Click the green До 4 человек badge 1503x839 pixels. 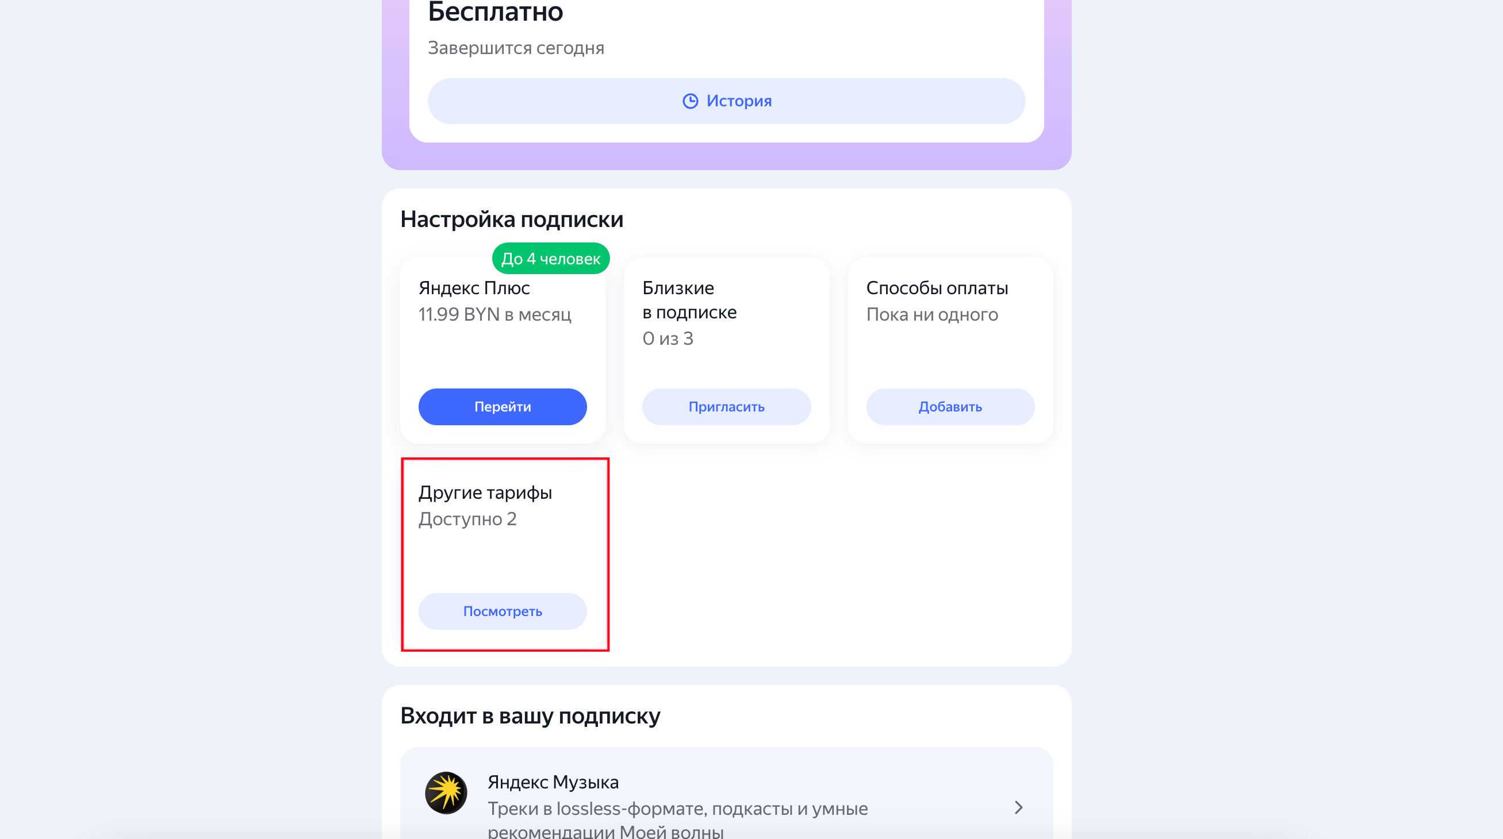point(550,258)
